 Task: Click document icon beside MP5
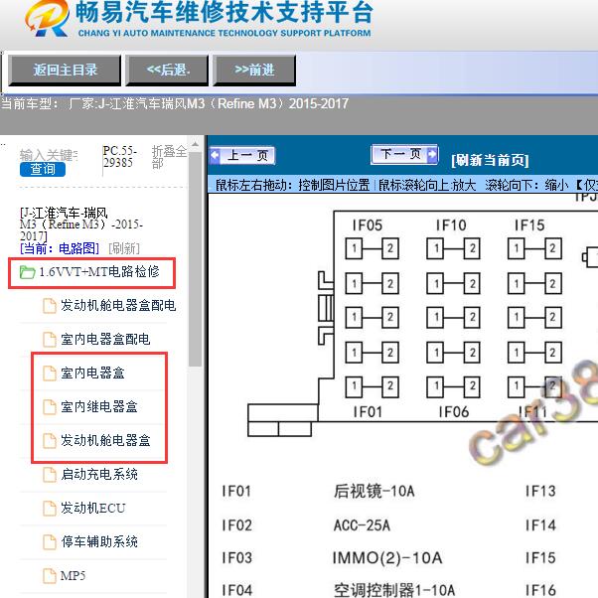50,576
